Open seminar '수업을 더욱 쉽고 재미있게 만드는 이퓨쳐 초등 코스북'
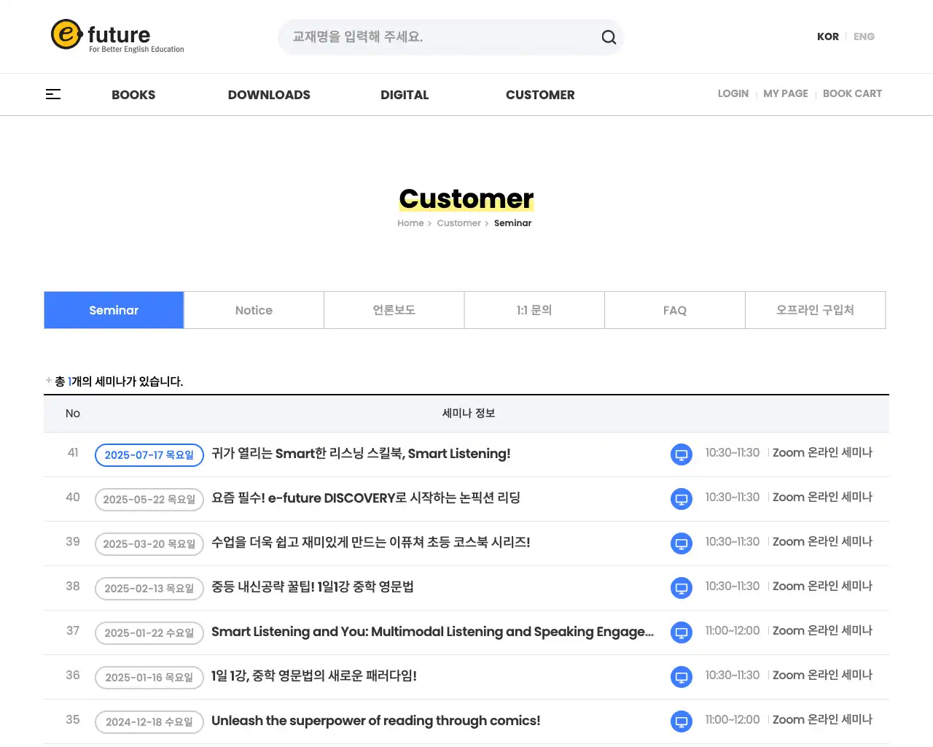This screenshot has width=933, height=747. tap(371, 543)
